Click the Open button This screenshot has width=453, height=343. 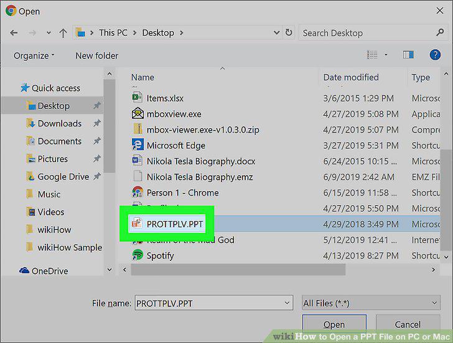[x=334, y=324]
